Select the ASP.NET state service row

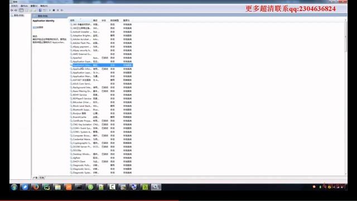[x=101, y=80]
